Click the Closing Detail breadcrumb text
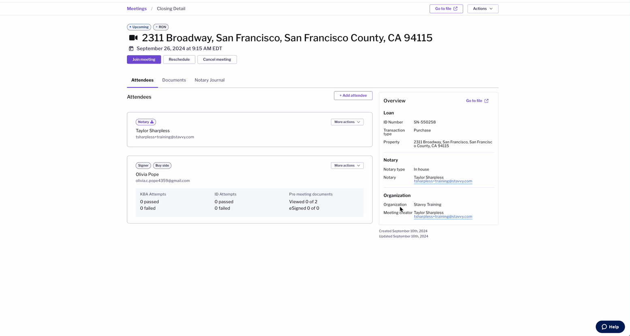Screen dimensions: 630x336 171,9
